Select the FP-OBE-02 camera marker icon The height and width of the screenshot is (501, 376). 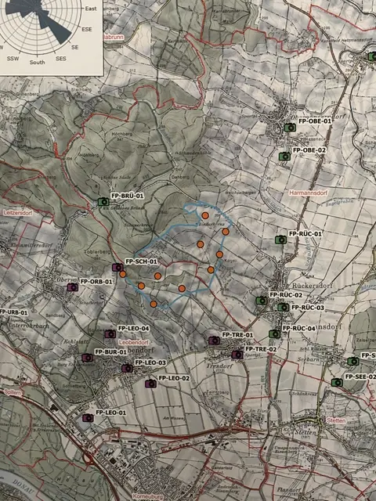284,157
